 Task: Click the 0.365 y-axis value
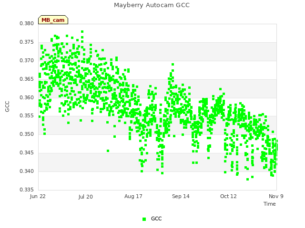tap(27, 79)
